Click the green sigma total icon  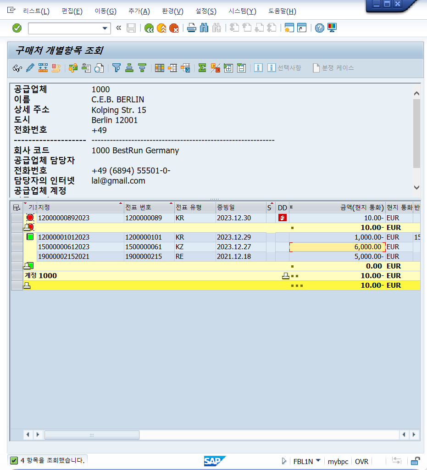(x=202, y=68)
